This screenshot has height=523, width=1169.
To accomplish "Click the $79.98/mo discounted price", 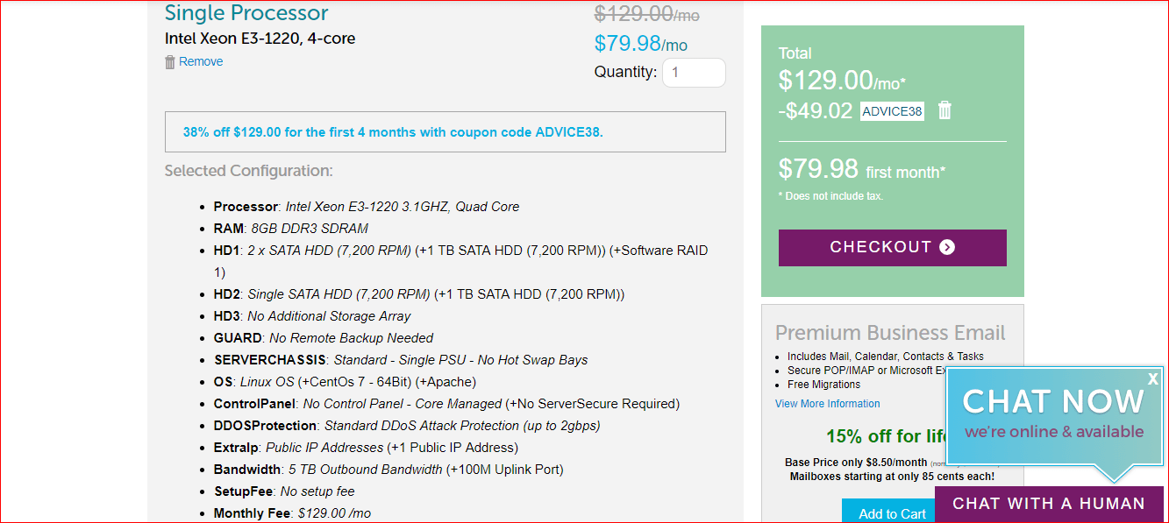I will click(x=640, y=43).
